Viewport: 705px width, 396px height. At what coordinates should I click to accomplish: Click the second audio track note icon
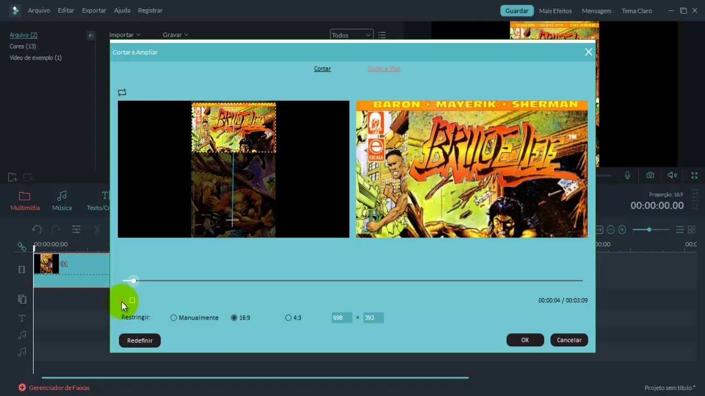point(22,351)
